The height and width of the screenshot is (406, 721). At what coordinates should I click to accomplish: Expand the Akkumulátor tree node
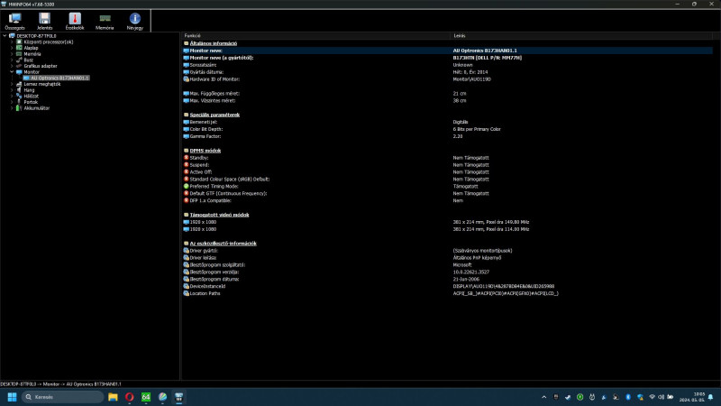coord(12,108)
